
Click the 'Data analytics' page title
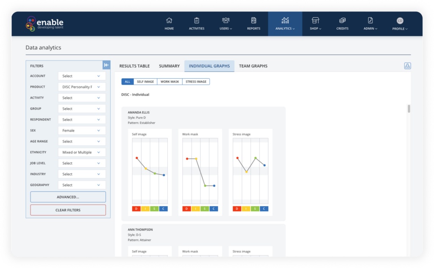tap(43, 47)
